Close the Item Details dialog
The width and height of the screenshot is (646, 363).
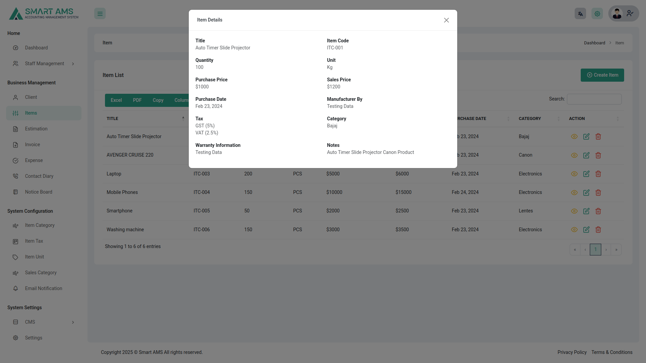tap(446, 20)
